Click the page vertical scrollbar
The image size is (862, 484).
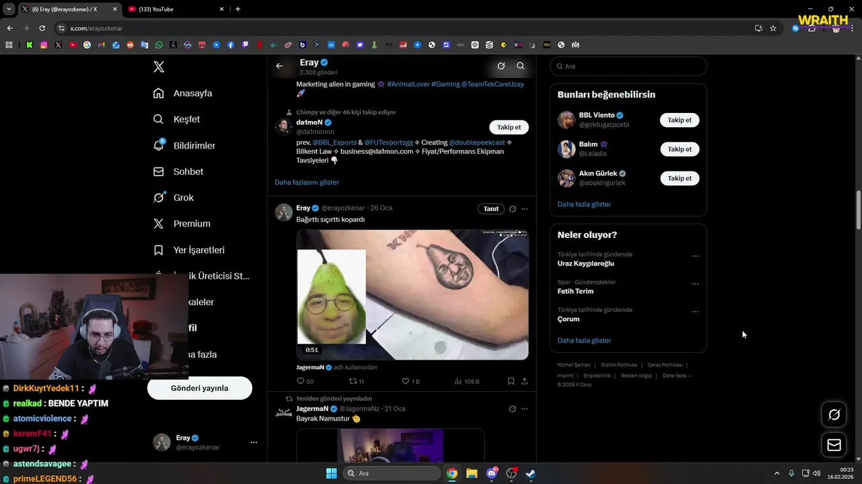click(858, 210)
